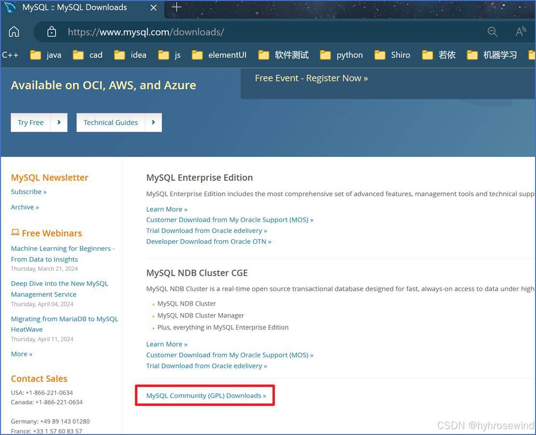
Task: Open the 软件测试 bookmark folder
Action: click(x=283, y=55)
